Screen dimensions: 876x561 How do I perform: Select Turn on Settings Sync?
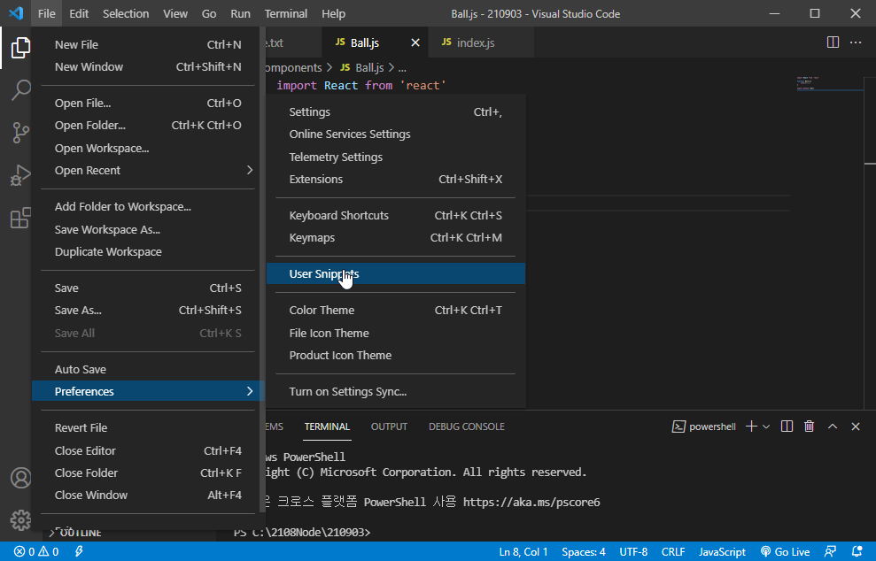click(396, 391)
